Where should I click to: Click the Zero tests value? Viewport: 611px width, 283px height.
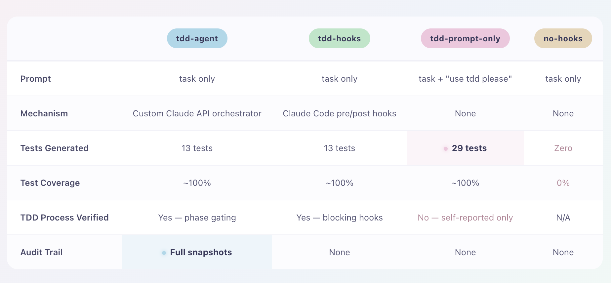(x=563, y=148)
